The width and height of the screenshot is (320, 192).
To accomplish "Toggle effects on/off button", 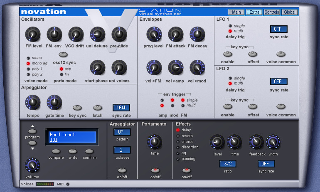I will point(187,170).
